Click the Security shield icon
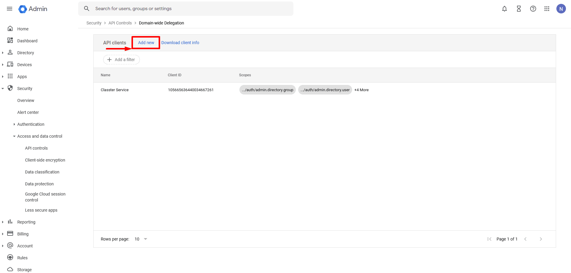Screen dimensions: 571x273 click(x=10, y=88)
